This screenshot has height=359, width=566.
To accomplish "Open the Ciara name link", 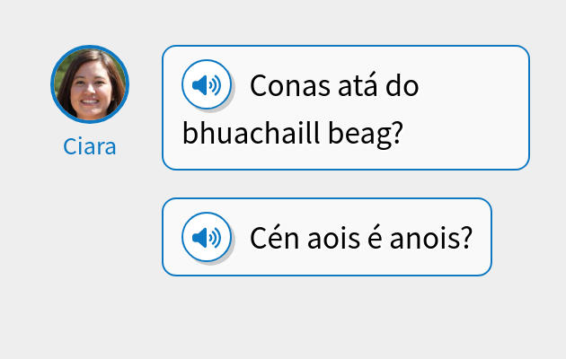I will (x=90, y=146).
